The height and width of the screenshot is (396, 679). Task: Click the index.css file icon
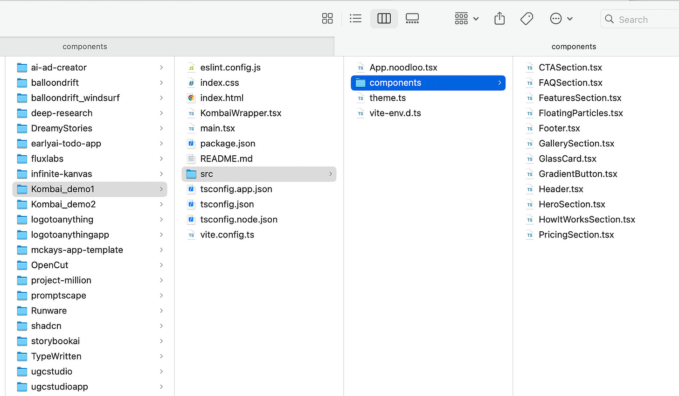[191, 83]
